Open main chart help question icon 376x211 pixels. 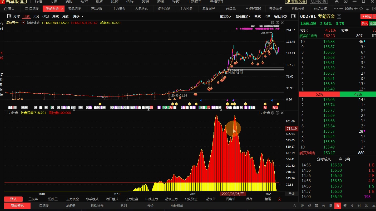pyautogui.click(x=277, y=23)
